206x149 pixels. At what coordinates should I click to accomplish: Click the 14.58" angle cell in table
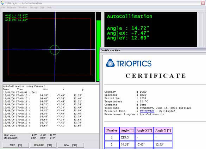click(x=127, y=145)
